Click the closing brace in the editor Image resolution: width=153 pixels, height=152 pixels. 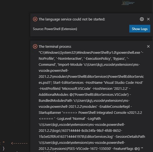4,148
